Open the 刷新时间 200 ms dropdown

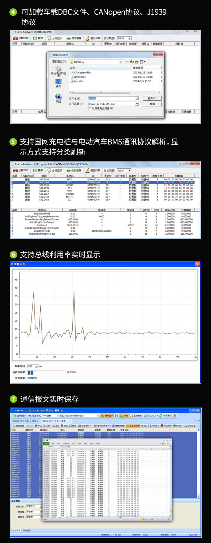[x=36, y=366]
